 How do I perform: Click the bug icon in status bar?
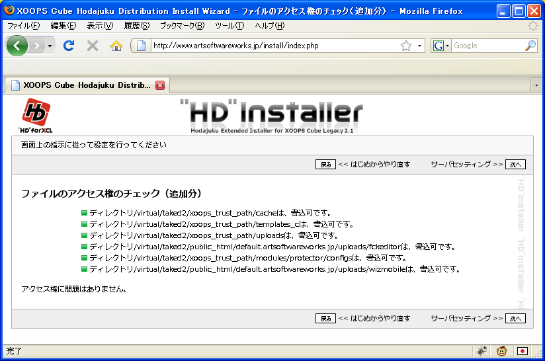coord(482,351)
